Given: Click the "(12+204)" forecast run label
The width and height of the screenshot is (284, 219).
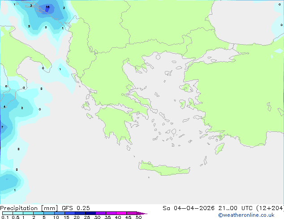Looking at the screenshot, I should point(270,208).
